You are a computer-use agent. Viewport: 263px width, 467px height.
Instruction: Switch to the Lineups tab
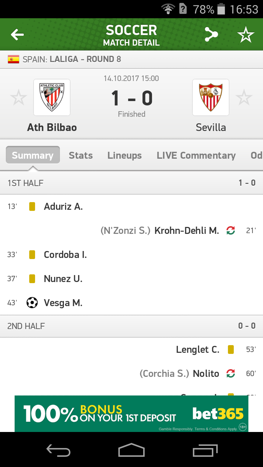pyautogui.click(x=125, y=155)
